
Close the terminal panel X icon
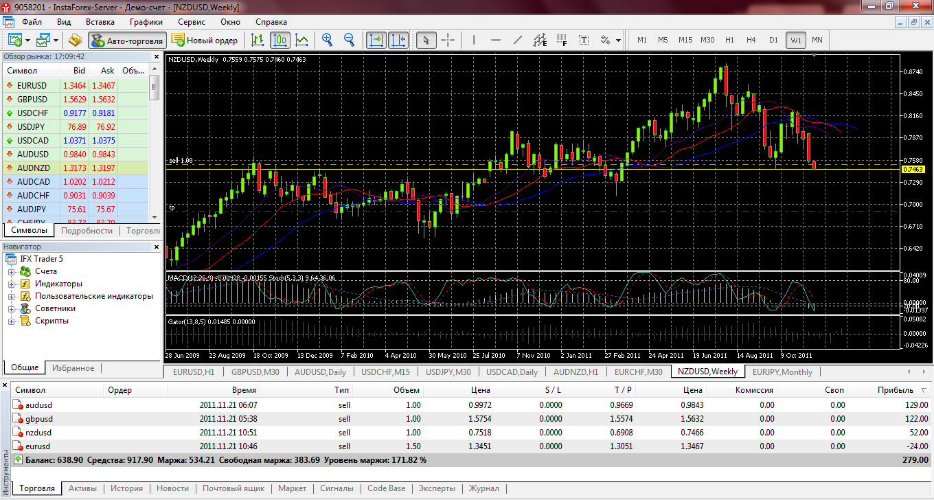(5, 386)
